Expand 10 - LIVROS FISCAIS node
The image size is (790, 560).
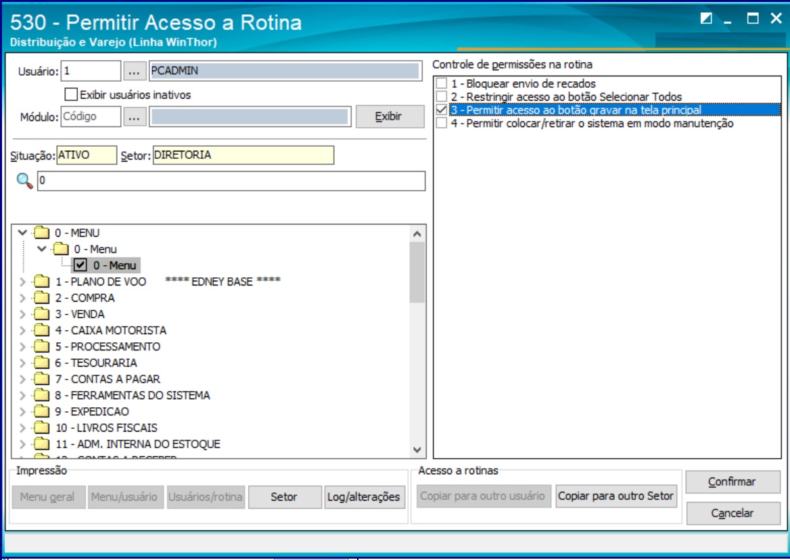pos(22,427)
